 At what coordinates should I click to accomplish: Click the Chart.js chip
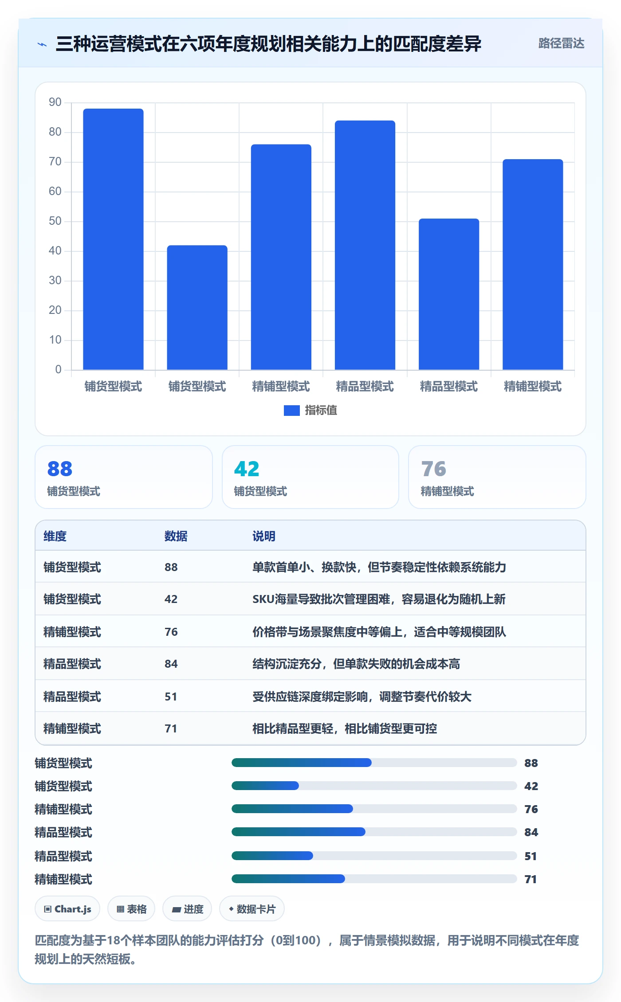(67, 909)
